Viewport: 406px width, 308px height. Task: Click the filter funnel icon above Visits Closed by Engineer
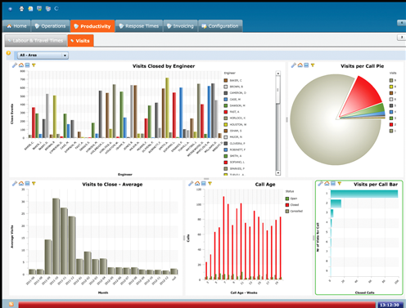[34, 65]
